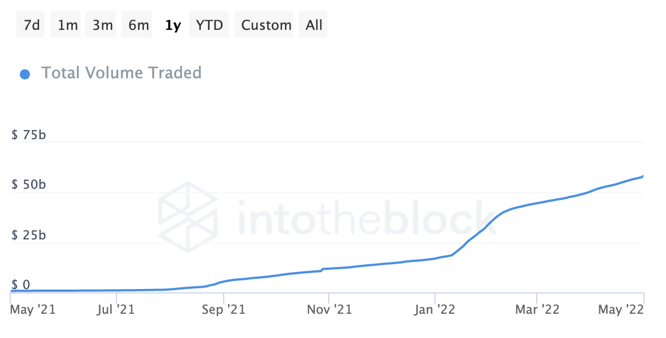Click the line's endpoint at May '22
666x338 pixels.
643,176
